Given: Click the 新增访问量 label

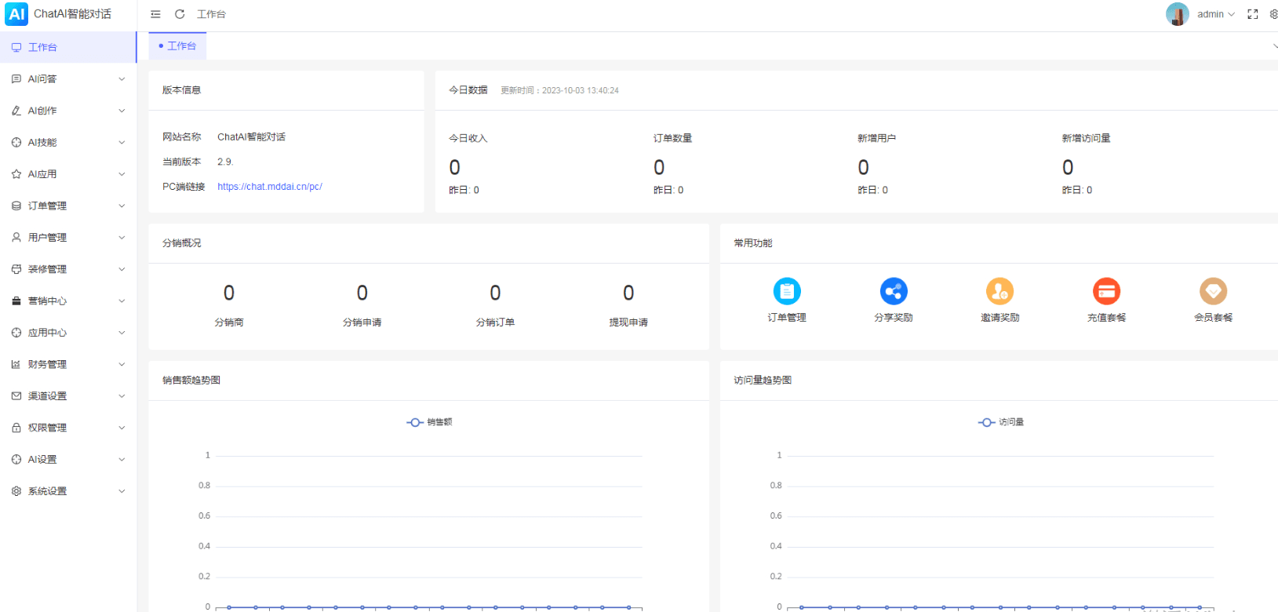Looking at the screenshot, I should pyautogui.click(x=1087, y=138).
